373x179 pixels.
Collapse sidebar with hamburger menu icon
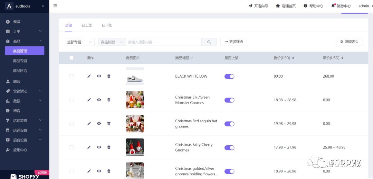point(55,6)
